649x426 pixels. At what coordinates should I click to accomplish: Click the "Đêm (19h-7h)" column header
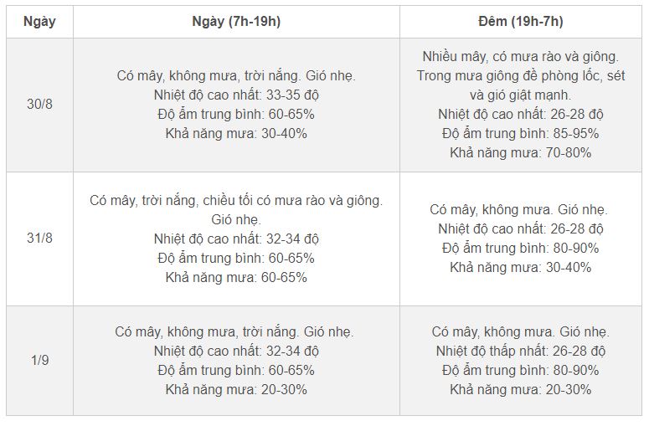[520, 22]
